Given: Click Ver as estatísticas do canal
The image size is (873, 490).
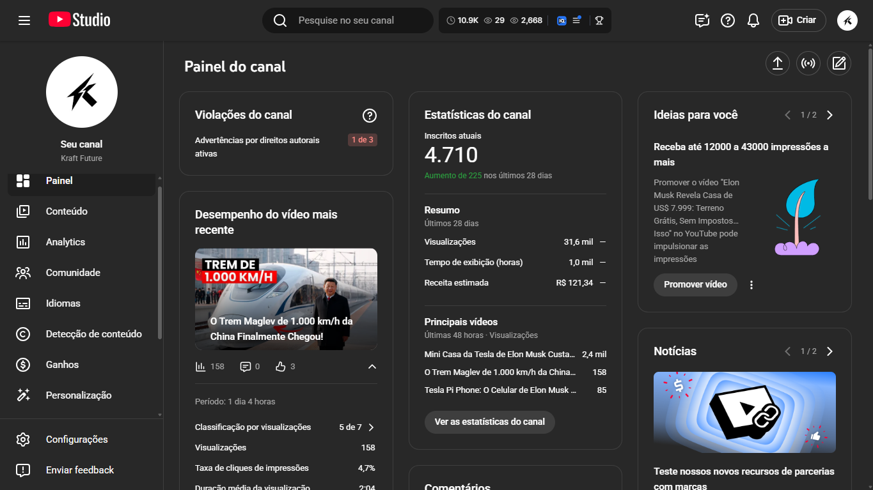Looking at the screenshot, I should (489, 422).
